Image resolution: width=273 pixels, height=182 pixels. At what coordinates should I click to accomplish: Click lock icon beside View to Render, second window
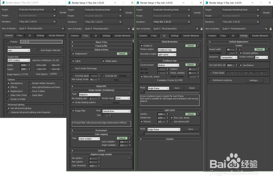(x=133, y=29)
